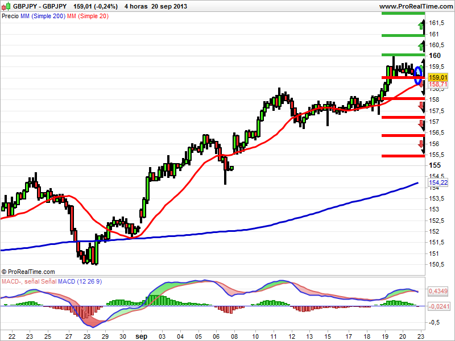The height and width of the screenshot is (341, 455).
Task: Click the -0,0241 histogram value tag
Action: pos(439,306)
